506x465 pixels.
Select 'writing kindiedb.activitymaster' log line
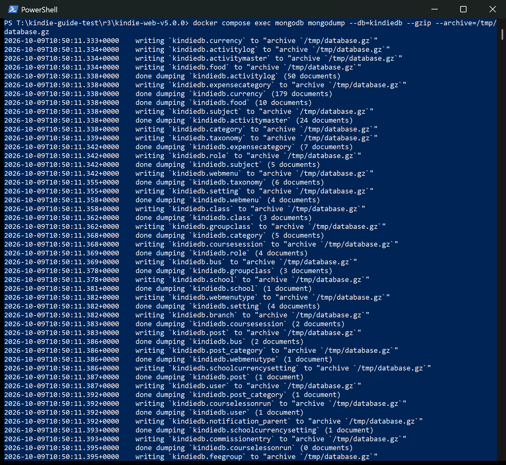pyautogui.click(x=203, y=58)
